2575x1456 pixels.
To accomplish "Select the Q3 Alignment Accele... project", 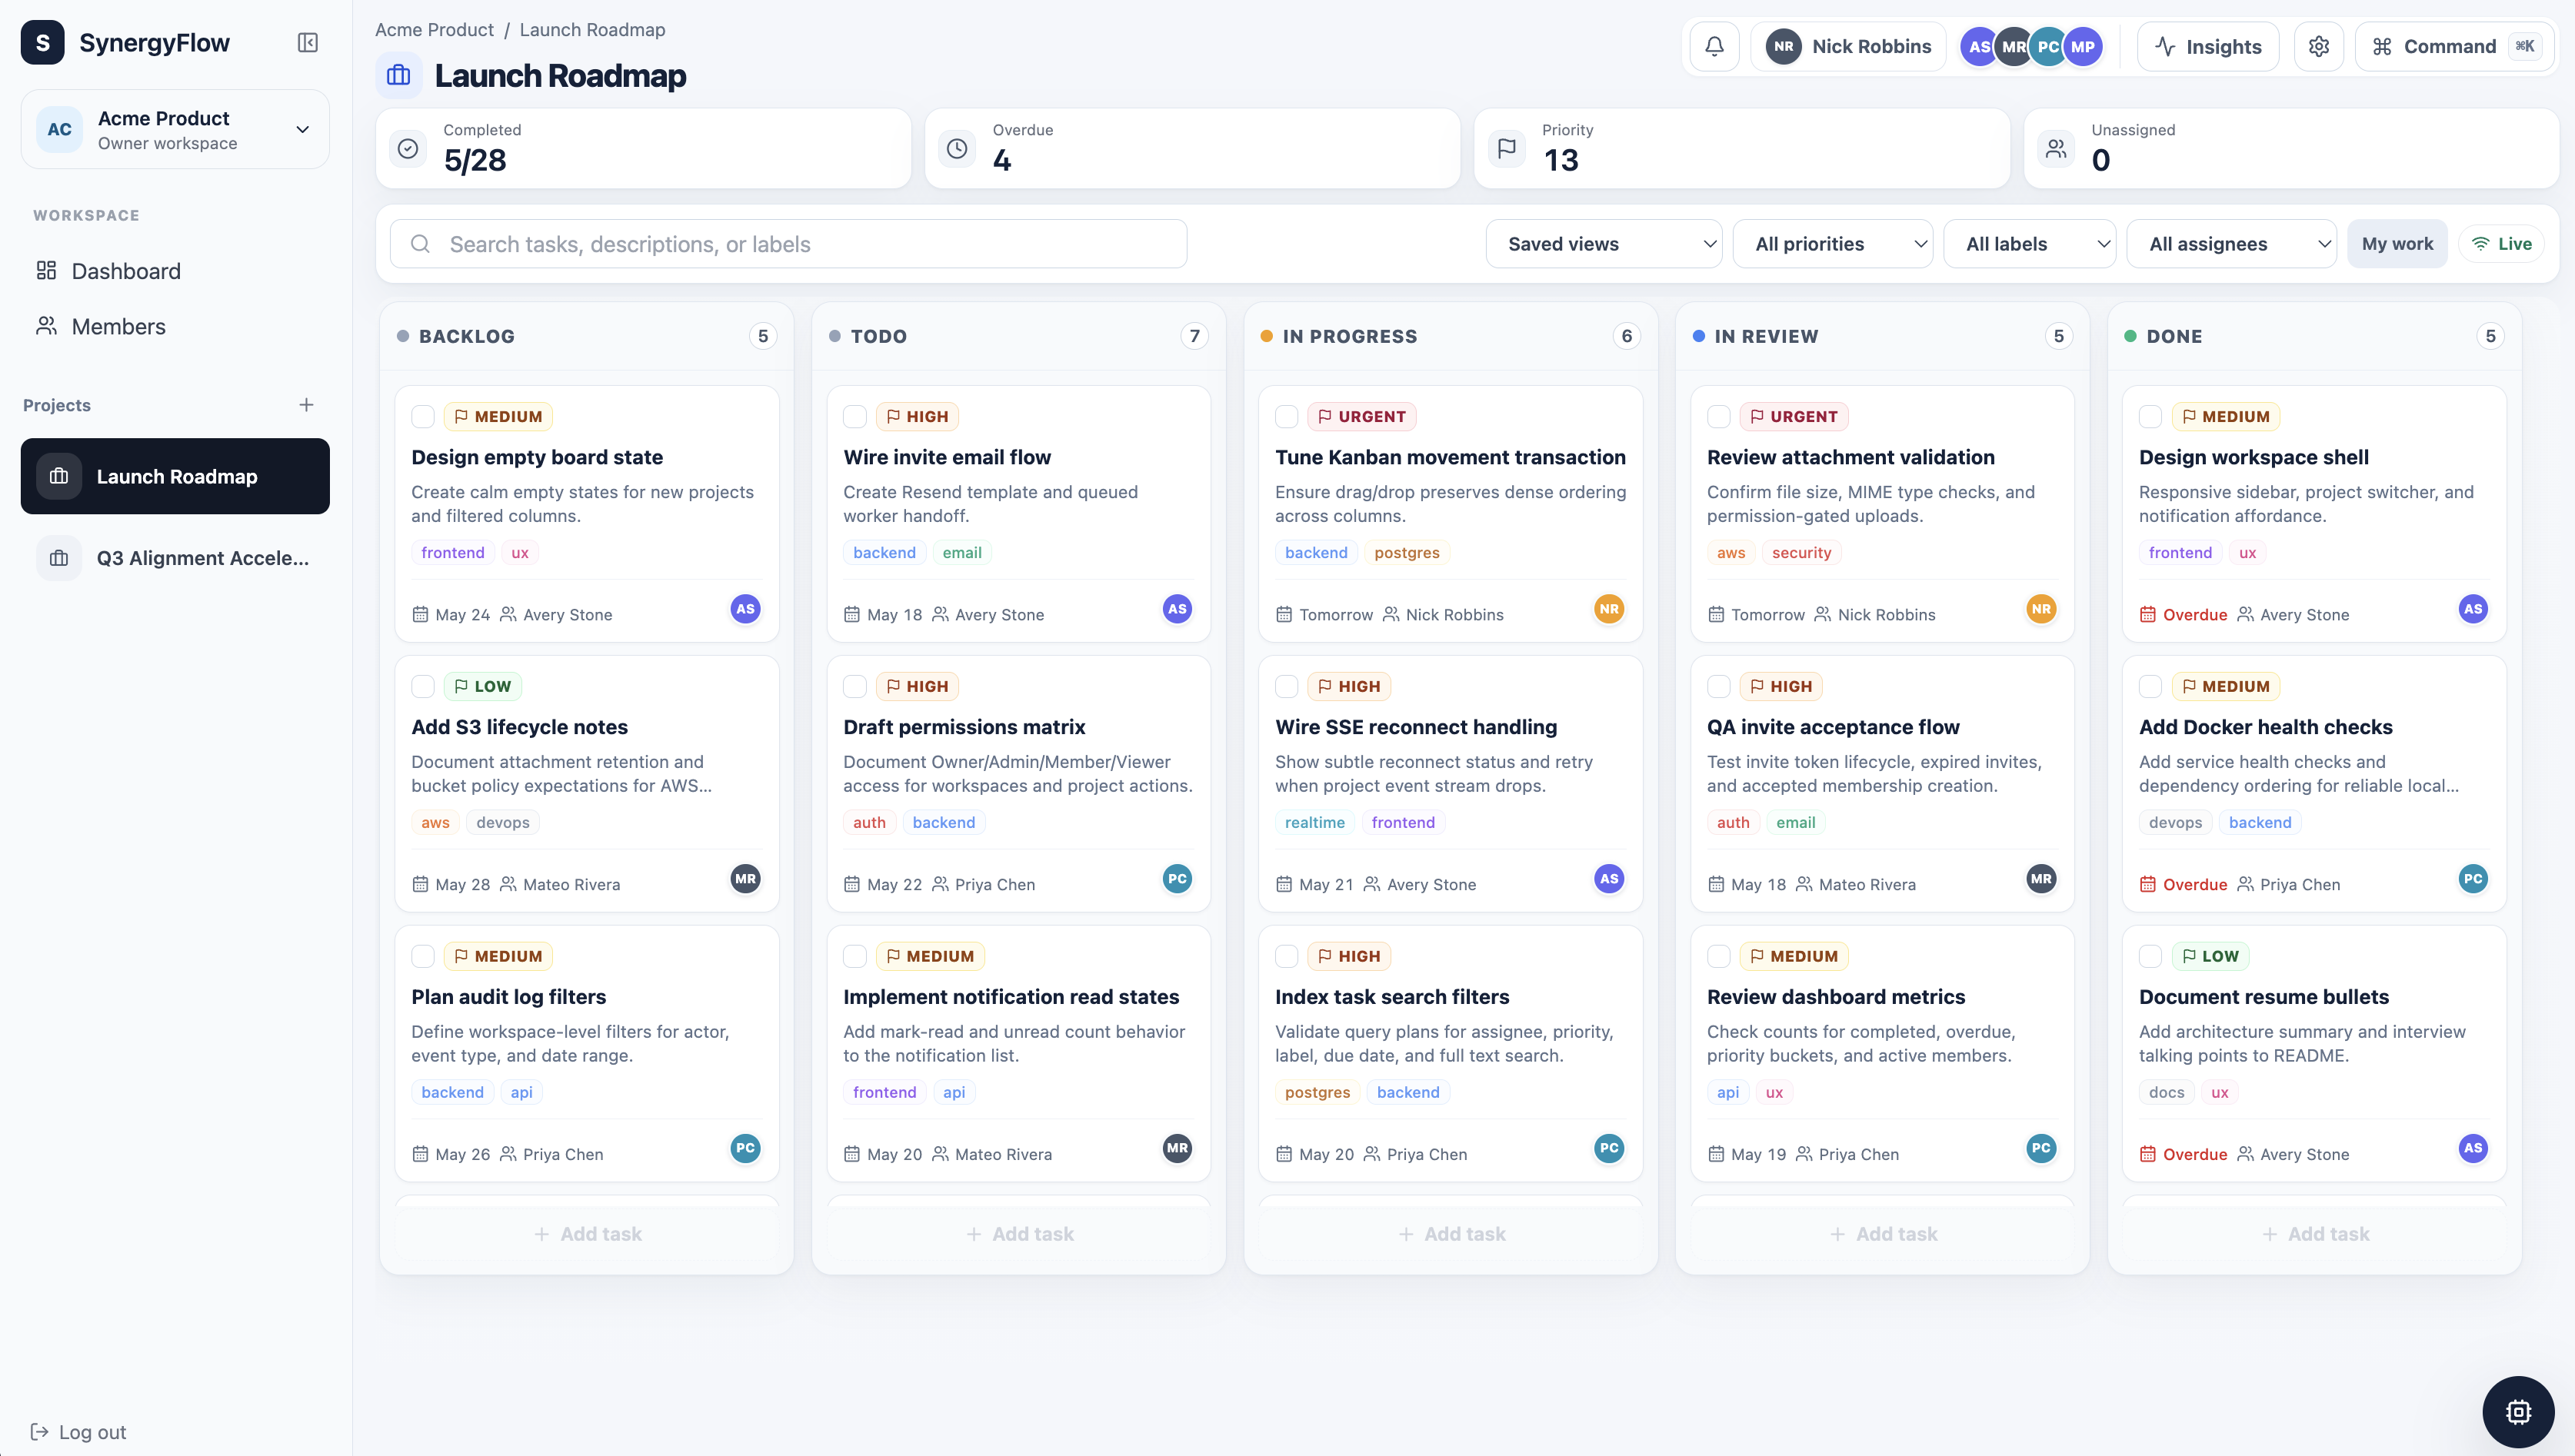I will [x=175, y=558].
